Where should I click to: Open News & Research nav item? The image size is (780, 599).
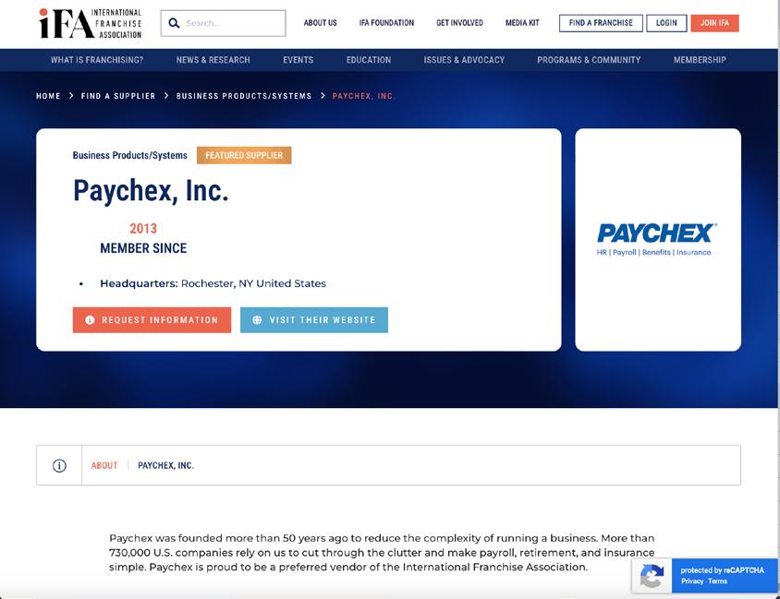213,60
